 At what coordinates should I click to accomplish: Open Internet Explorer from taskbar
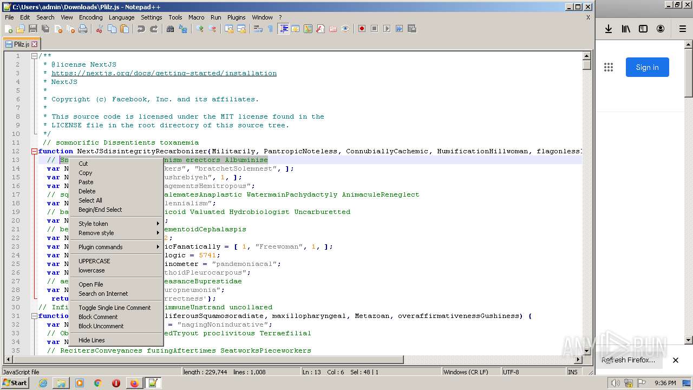(x=43, y=383)
